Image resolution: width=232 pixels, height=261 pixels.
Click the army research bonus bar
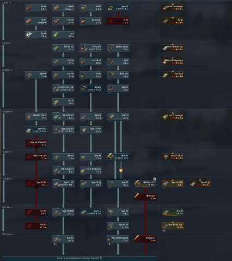(x=80, y=258)
